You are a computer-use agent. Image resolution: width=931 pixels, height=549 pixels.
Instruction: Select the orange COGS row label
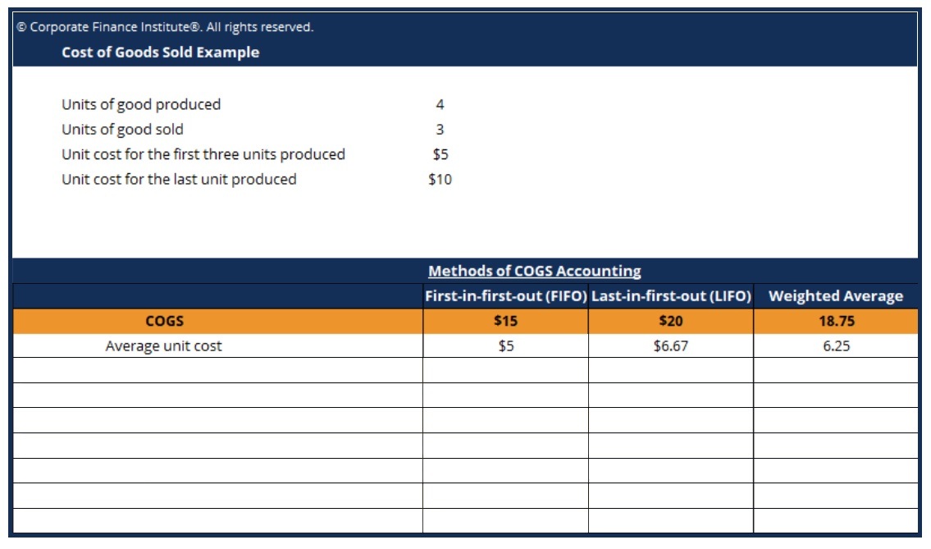pyautogui.click(x=165, y=321)
